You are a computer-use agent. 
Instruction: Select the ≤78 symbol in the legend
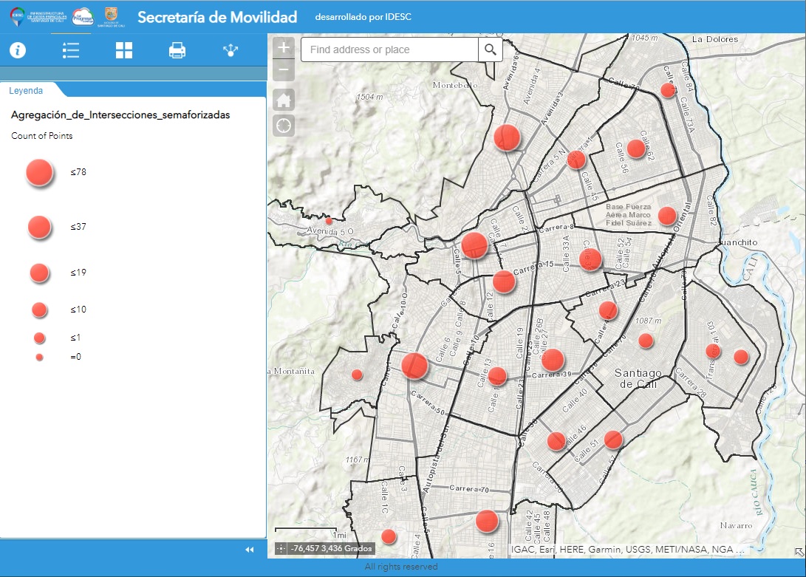coord(38,171)
